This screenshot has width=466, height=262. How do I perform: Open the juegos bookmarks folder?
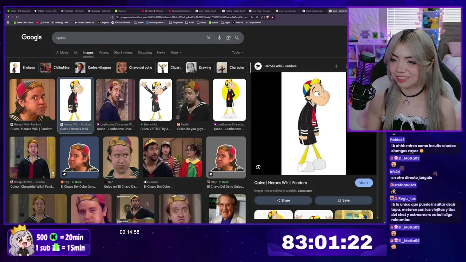click(226, 23)
